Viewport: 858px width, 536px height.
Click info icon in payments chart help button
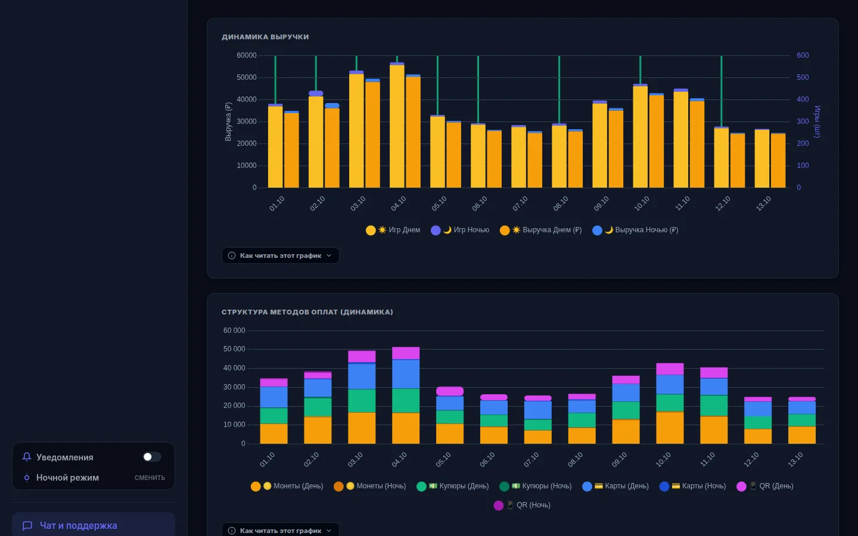(x=232, y=531)
